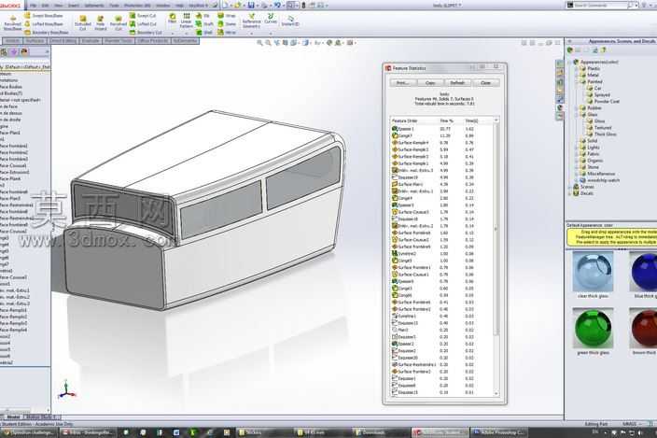Viewport: 657px width, 438px height.
Task: Select the Wrap tool
Action: click(x=227, y=16)
